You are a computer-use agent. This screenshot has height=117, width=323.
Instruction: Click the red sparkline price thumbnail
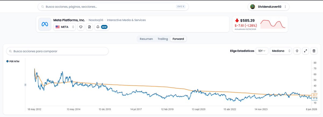(273, 24)
